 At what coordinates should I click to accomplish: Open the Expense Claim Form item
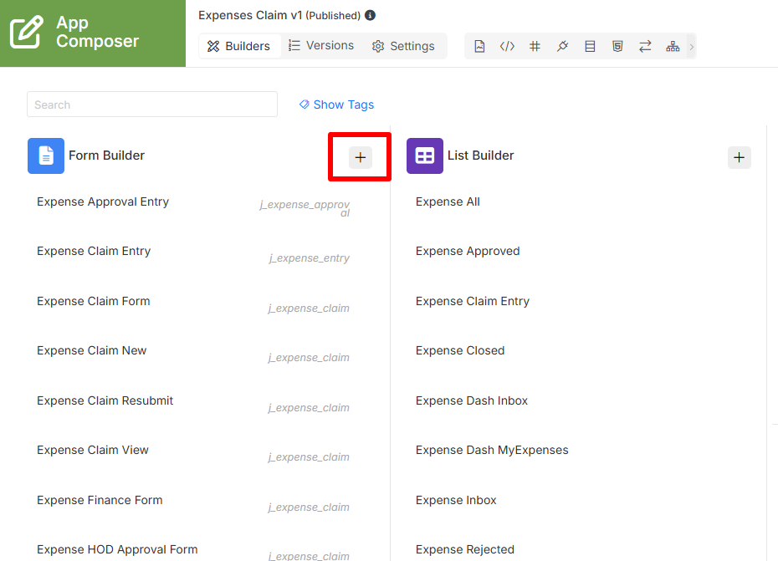pos(94,301)
